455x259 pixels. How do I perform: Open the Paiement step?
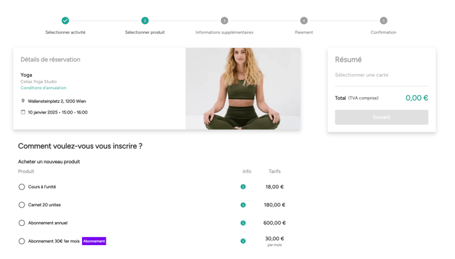pos(304,32)
